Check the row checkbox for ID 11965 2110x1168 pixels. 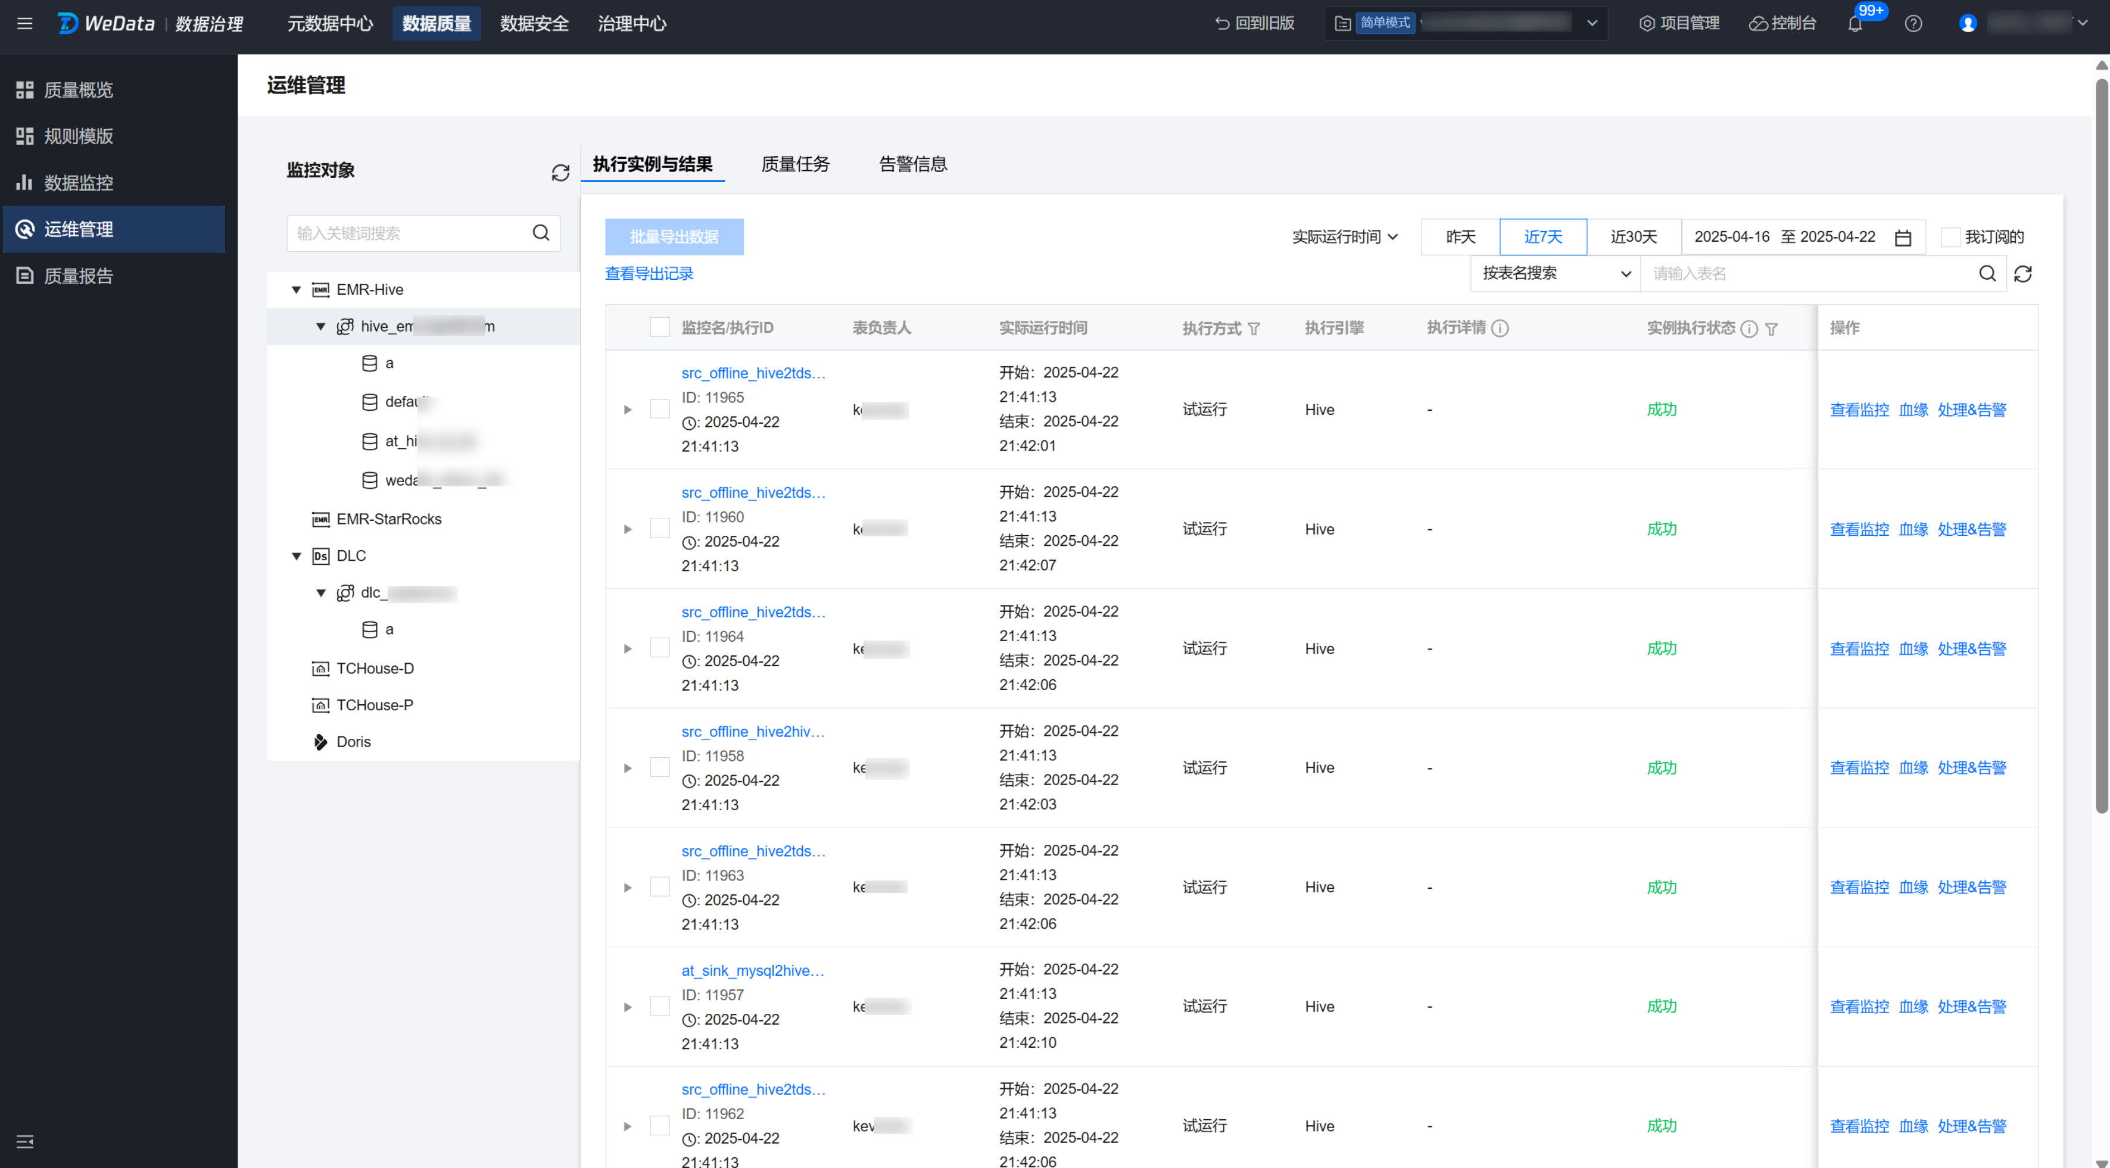659,409
